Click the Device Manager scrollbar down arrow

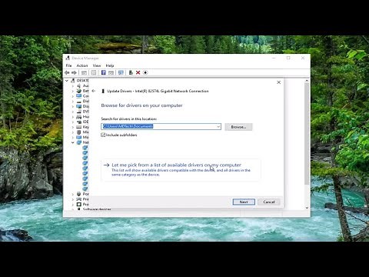click(307, 208)
